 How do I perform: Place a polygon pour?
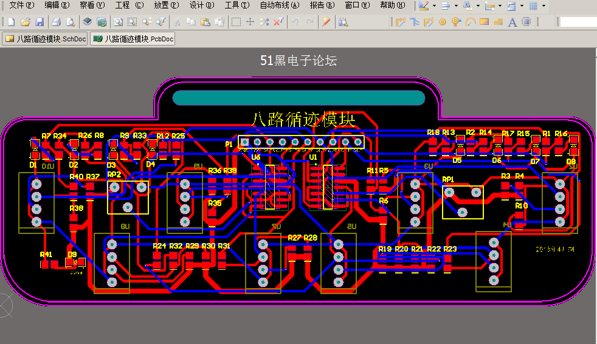pyautogui.click(x=498, y=22)
